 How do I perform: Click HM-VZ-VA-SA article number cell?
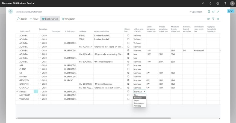pyautogui.click(x=86, y=47)
